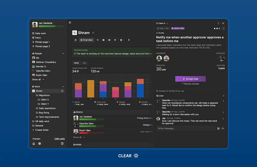Switch the chart to WEEK view

(x=76, y=63)
